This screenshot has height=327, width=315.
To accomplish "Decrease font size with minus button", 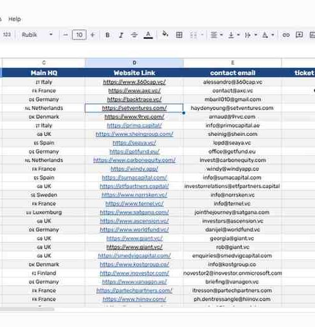I will coord(66,35).
